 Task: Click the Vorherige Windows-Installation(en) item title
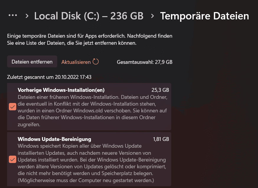click(61, 90)
